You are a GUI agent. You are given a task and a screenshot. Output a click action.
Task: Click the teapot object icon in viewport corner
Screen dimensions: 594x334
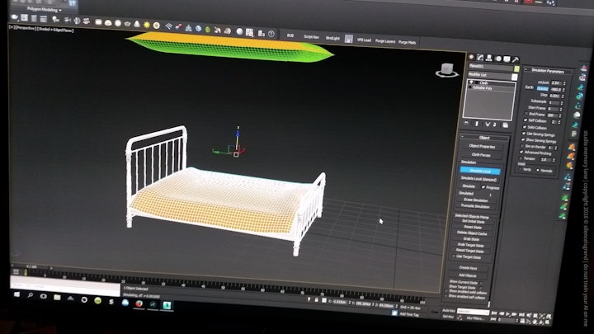tap(447, 70)
